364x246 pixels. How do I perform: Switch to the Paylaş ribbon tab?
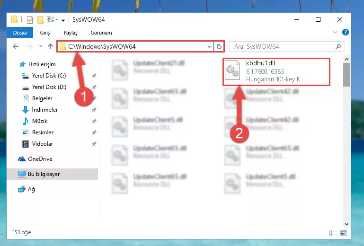click(x=71, y=33)
